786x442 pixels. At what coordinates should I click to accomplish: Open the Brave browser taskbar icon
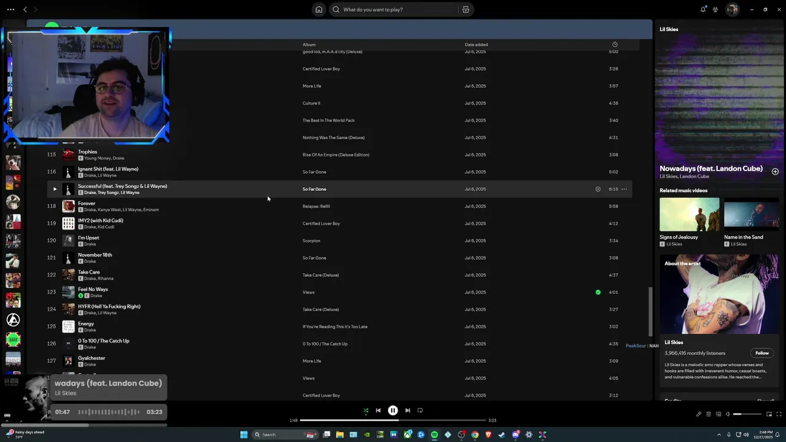488,435
